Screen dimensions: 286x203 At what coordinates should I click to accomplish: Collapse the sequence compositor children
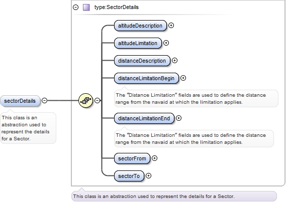tap(98, 100)
